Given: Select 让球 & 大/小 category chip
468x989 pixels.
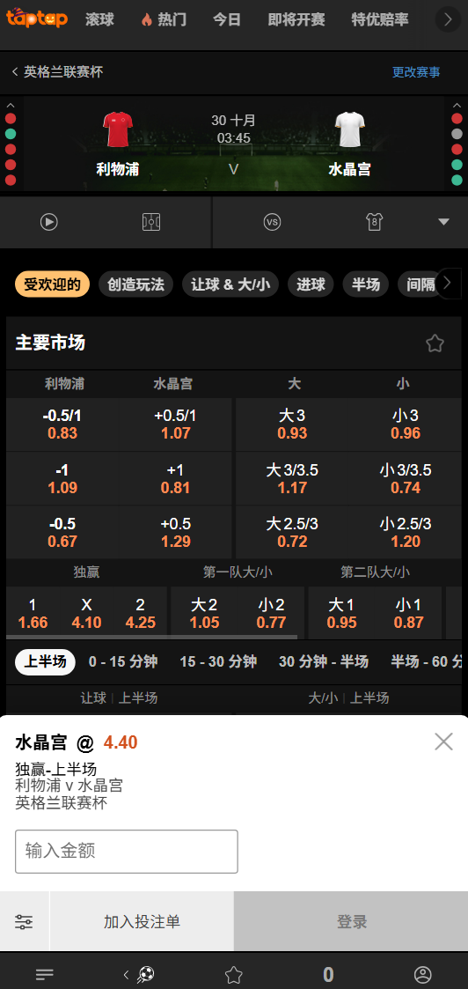Looking at the screenshot, I should (x=230, y=284).
